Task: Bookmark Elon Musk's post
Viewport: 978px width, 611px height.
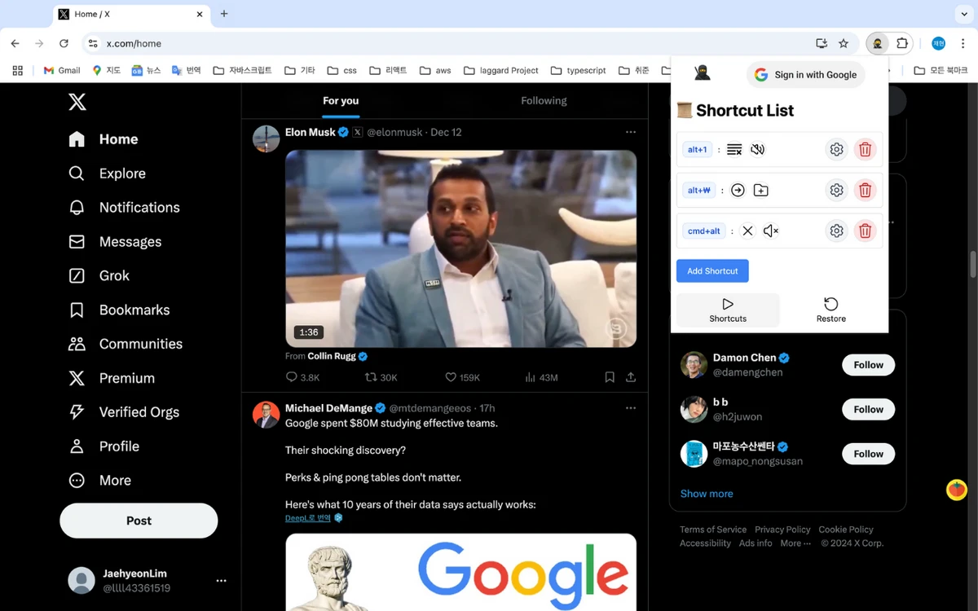Action: (x=610, y=377)
